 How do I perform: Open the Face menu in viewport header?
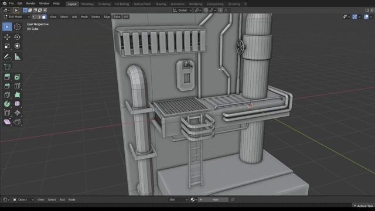pos(117,17)
